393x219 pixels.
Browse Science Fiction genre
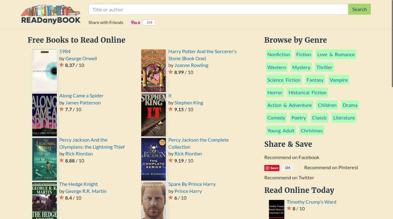tap(284, 80)
